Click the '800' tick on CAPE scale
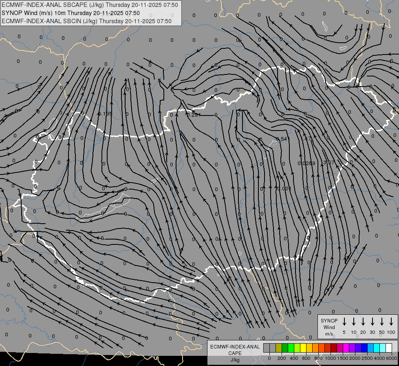This screenshot has height=366, width=399. pos(318,358)
